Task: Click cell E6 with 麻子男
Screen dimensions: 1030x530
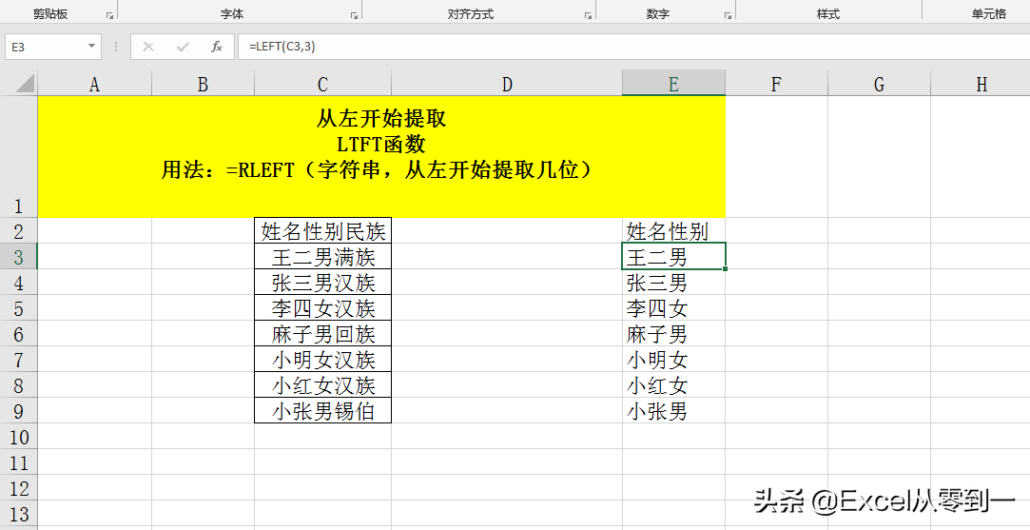Action: point(674,334)
